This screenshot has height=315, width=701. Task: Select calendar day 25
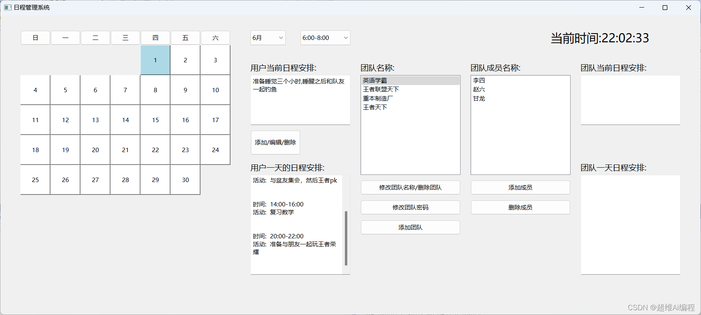[35, 180]
